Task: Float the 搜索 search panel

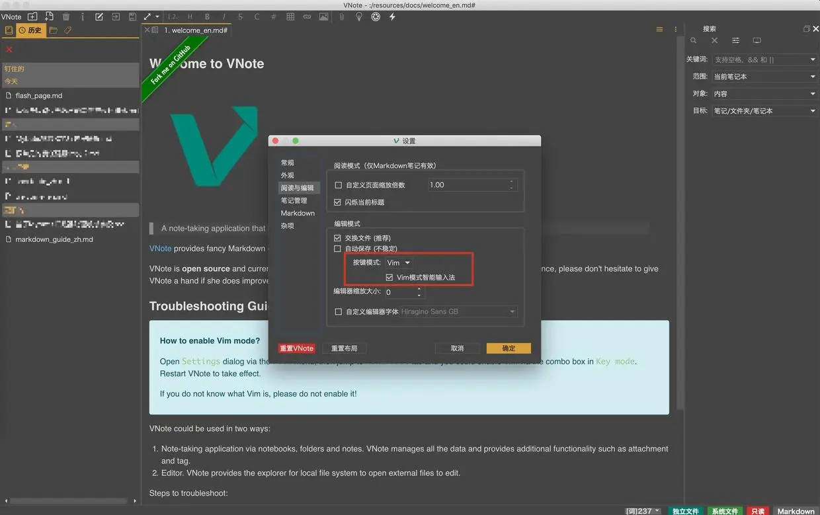Action: [806, 29]
